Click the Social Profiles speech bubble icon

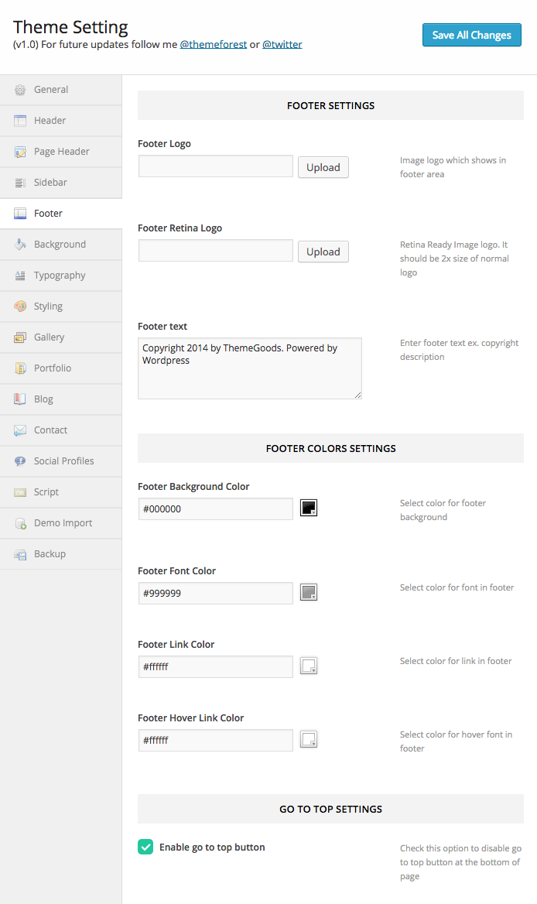tap(20, 461)
